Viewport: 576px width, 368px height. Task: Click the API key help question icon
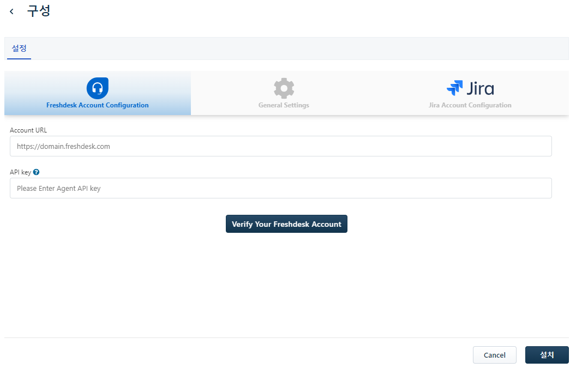(36, 172)
